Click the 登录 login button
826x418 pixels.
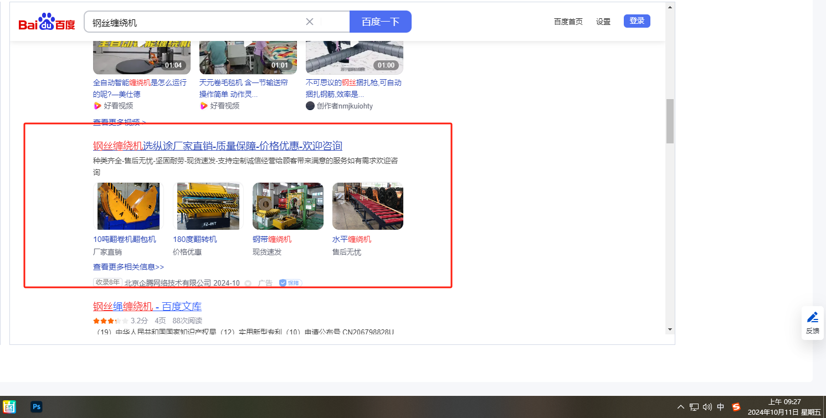point(637,21)
